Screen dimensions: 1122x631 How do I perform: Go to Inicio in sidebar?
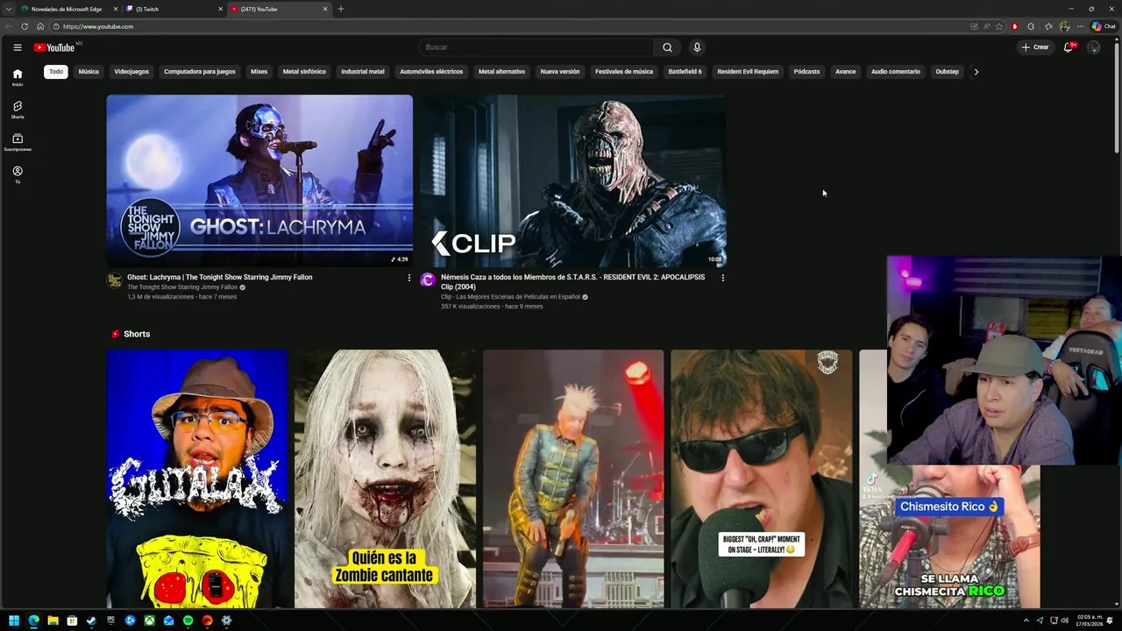click(17, 77)
